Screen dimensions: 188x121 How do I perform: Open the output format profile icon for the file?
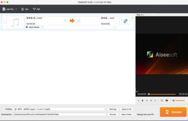[x=125, y=21]
